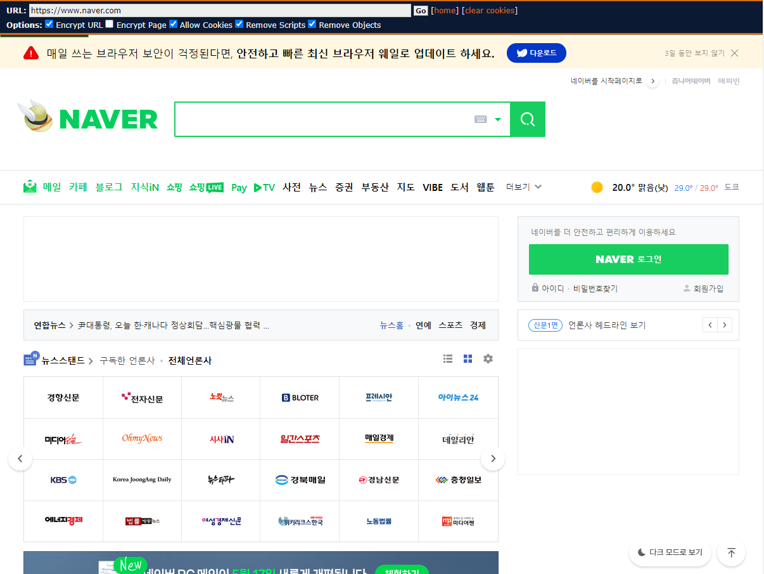The image size is (764, 574).
Task: Toggle Encrypt URL checkbox
Action: 49,24
